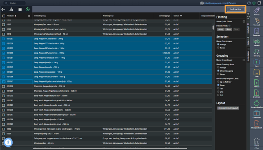Expand more modules with + Meer
This screenshot has width=263, height=150.
[x=256, y=148]
